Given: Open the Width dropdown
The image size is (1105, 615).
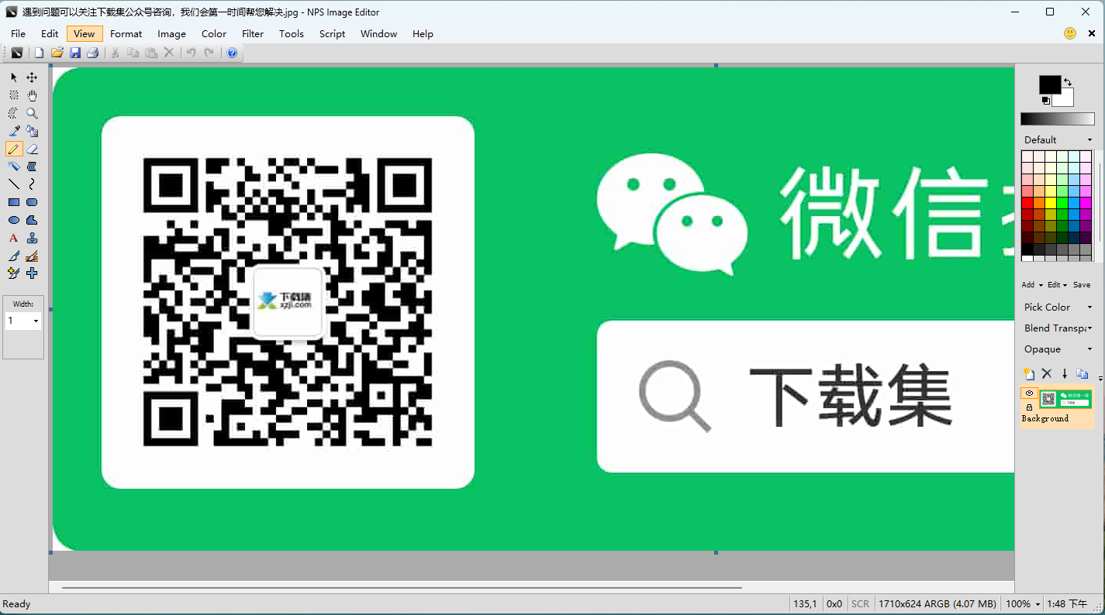Looking at the screenshot, I should point(36,321).
